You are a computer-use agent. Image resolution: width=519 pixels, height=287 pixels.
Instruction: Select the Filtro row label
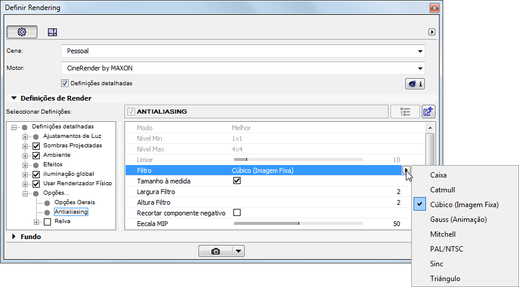coord(144,170)
